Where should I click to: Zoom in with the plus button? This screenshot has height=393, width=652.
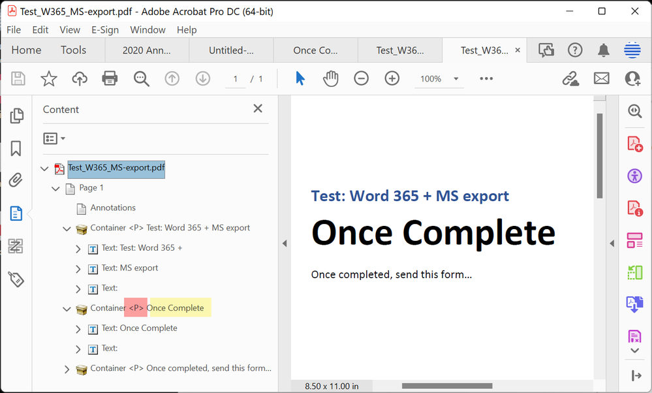(x=392, y=78)
